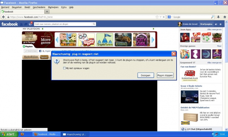Click the Plug-in stoppen button
Screen dimensions: 228x137
[165, 75]
